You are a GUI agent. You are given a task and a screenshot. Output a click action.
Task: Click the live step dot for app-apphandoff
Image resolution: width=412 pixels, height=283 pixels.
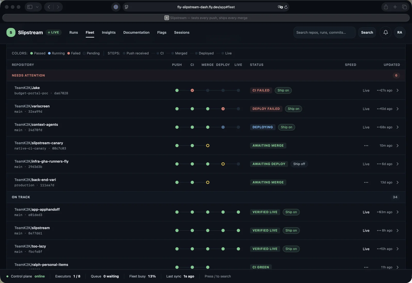[238, 212]
